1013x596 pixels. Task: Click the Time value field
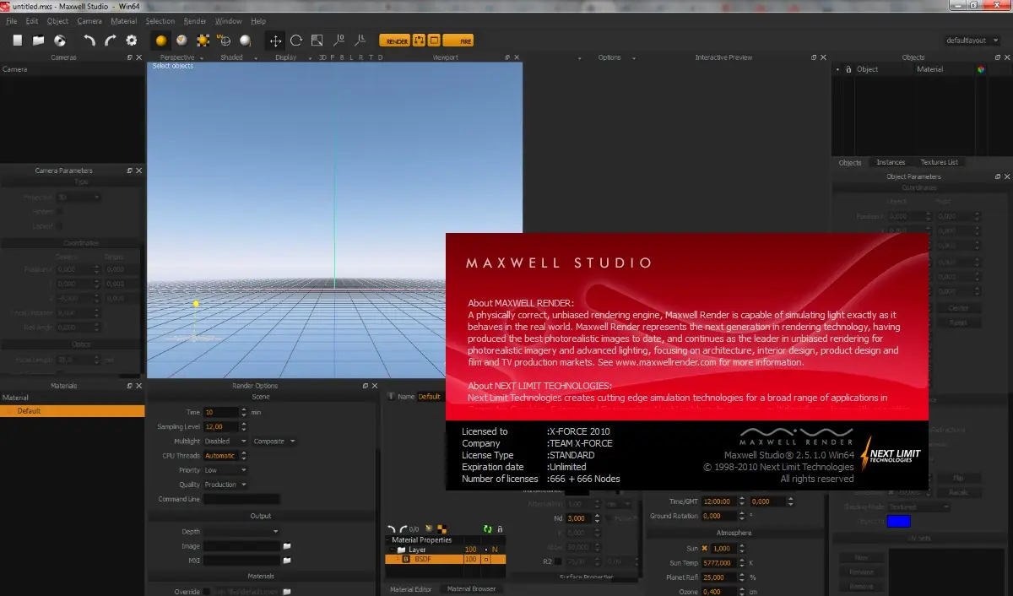[221, 412]
